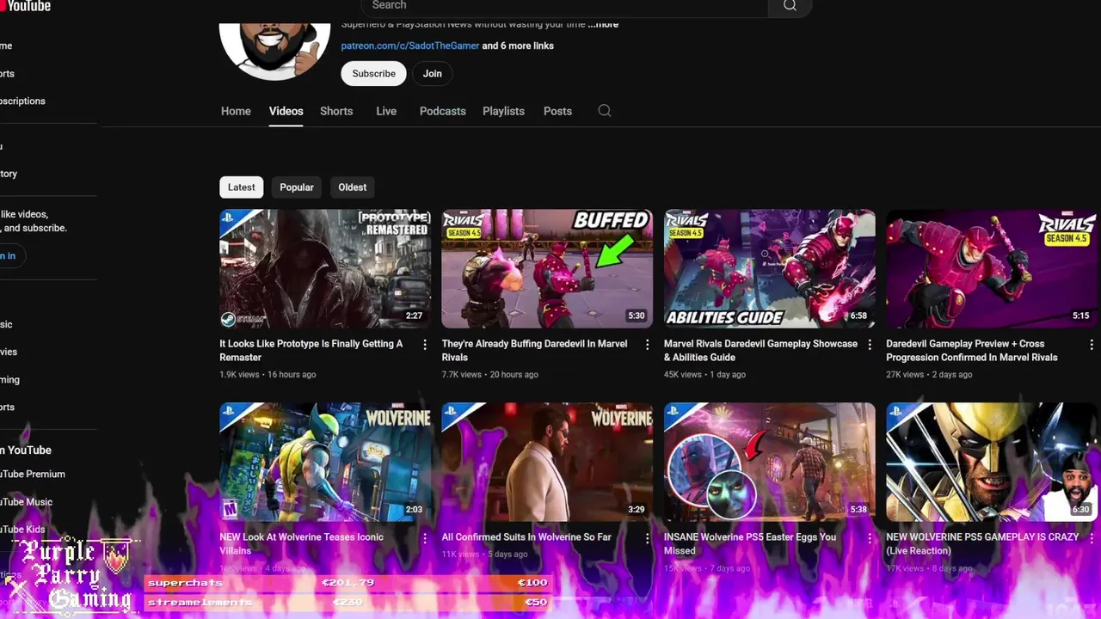This screenshot has width=1101, height=619.
Task: Open title 'Daredevil Gameplay Preview + Cross Progression Confirmed'
Action: tap(972, 351)
